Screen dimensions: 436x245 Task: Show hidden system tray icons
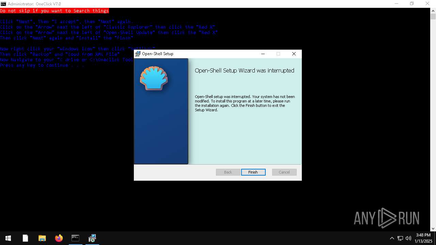392,238
